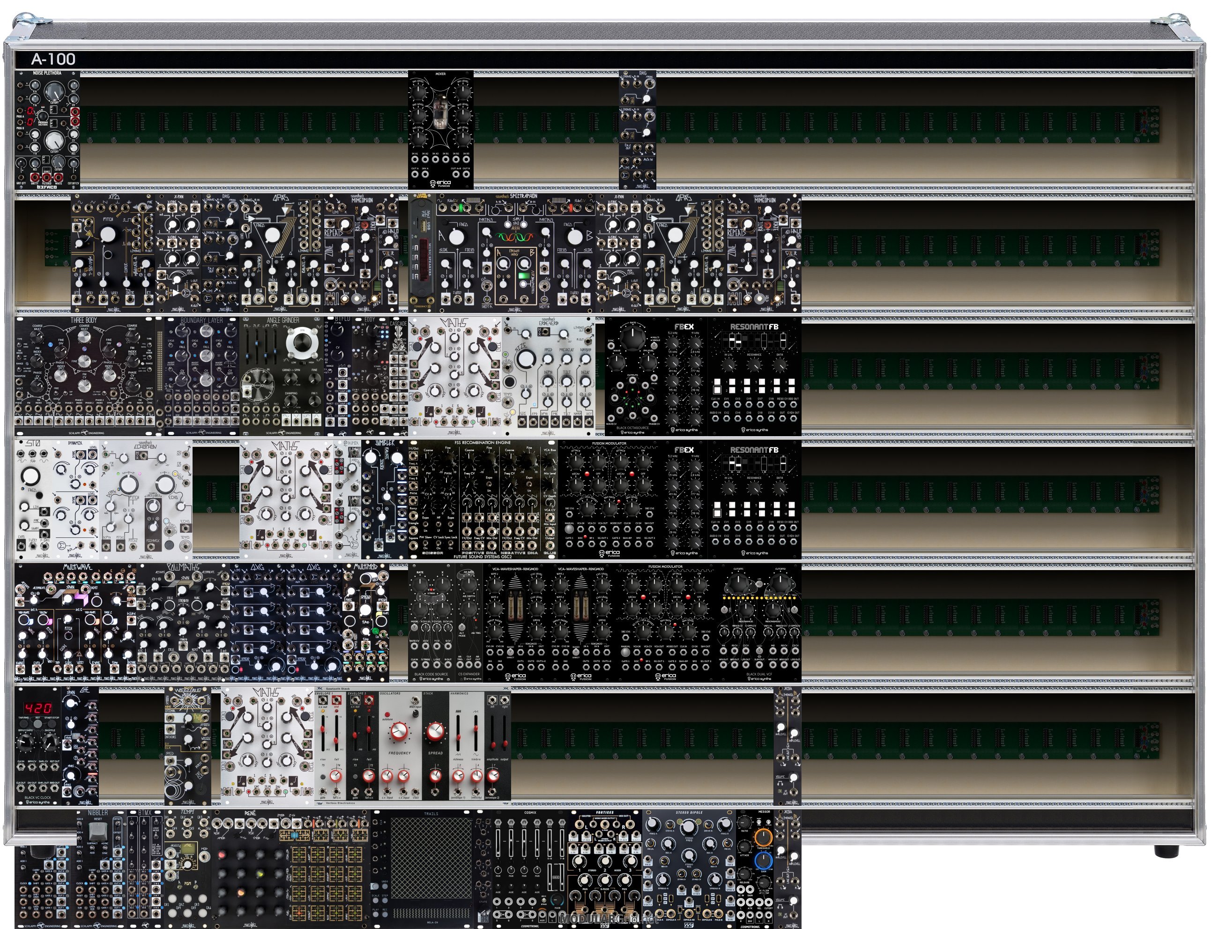Select the Angle Grinder module
This screenshot has width=1219, height=929.
[282, 376]
